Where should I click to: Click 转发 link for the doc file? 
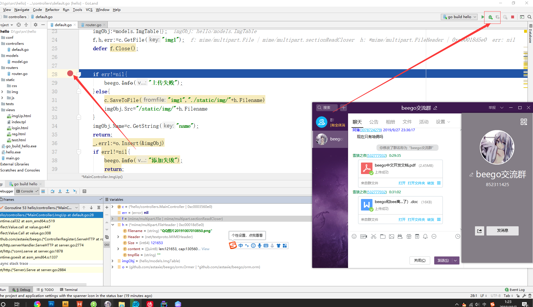pyautogui.click(x=430, y=219)
